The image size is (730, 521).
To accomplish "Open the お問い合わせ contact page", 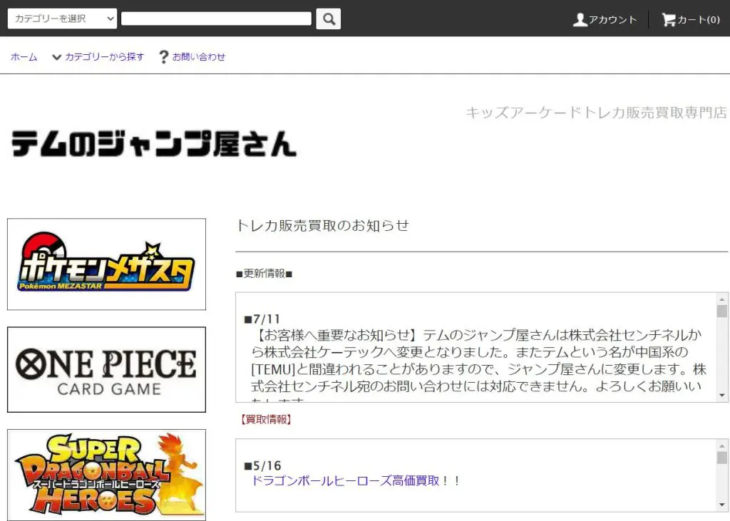I will 199,57.
